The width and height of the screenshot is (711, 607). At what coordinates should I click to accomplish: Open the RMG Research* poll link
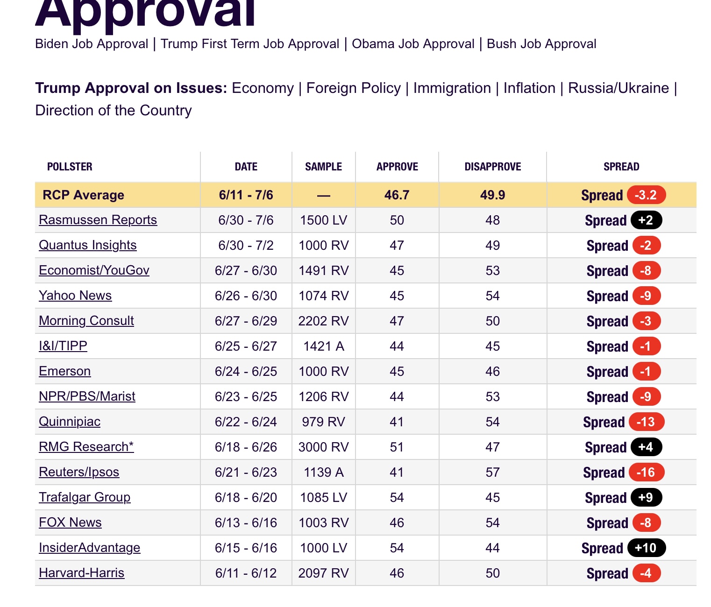(86, 447)
